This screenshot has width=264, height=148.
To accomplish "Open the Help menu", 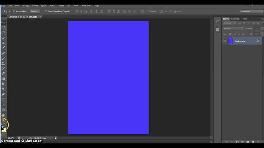I will 96,5.
